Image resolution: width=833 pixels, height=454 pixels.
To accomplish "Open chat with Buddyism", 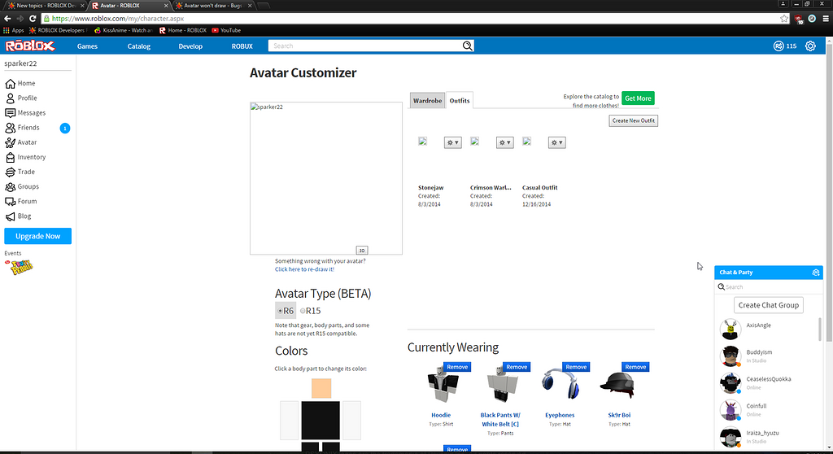I will click(768, 356).
